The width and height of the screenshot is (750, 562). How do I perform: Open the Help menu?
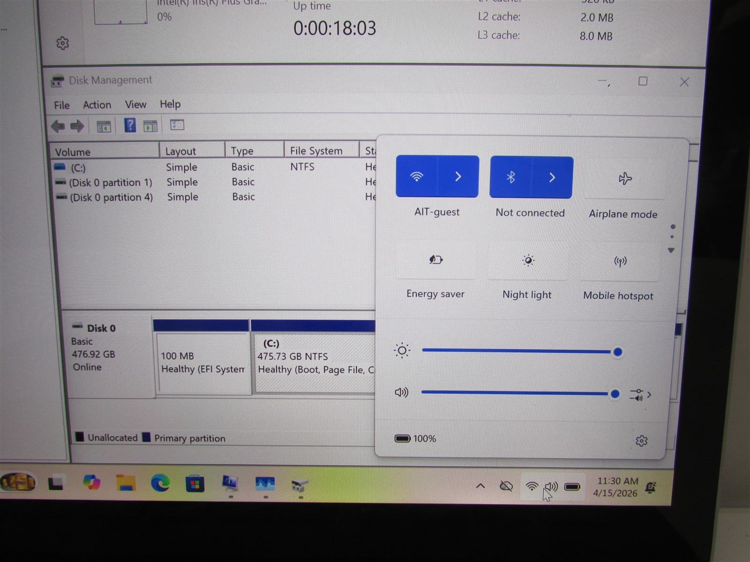coord(170,104)
